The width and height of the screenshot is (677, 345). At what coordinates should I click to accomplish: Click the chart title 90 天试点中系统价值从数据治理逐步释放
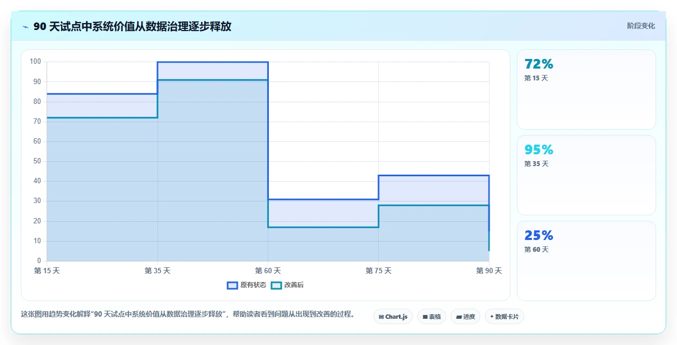point(132,26)
